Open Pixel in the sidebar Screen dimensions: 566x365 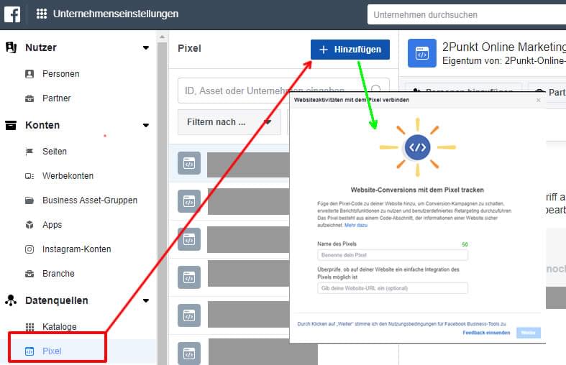click(52, 351)
